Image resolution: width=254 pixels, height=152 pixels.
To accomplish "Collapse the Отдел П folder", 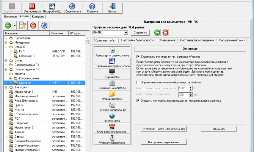I will pos(6,47).
